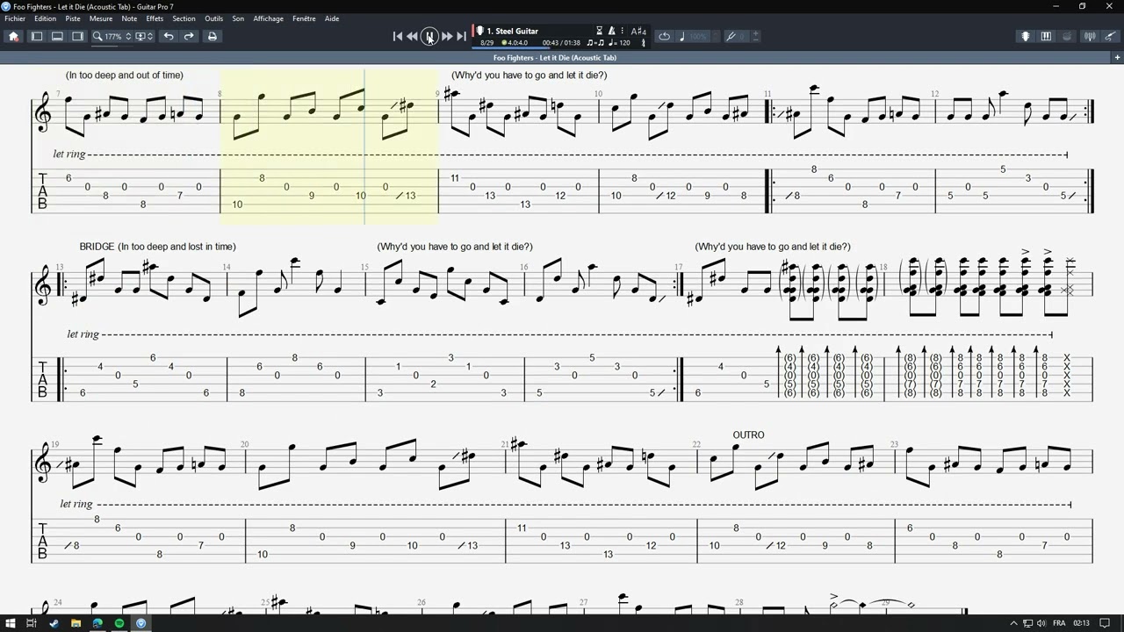Open the Fenêtre menu
The image size is (1124, 632).
(304, 18)
